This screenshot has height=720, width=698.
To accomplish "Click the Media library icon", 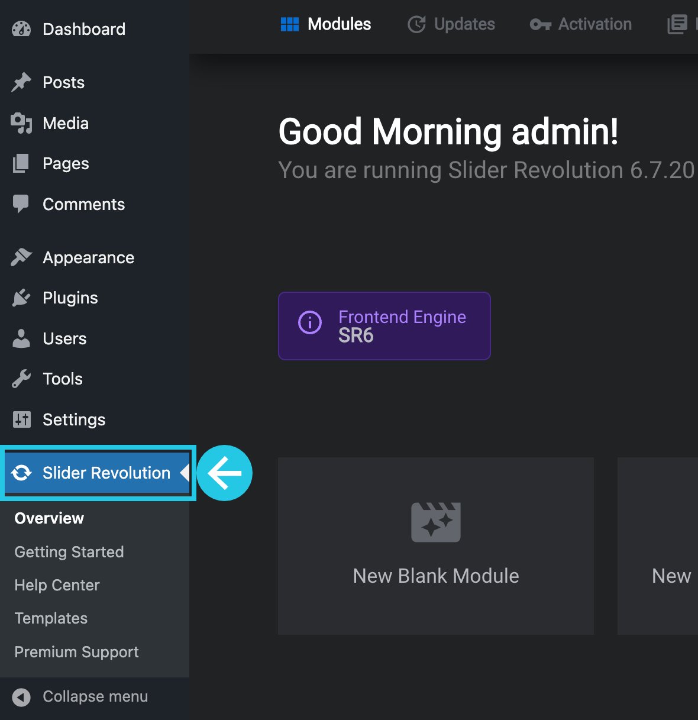I will click(21, 123).
